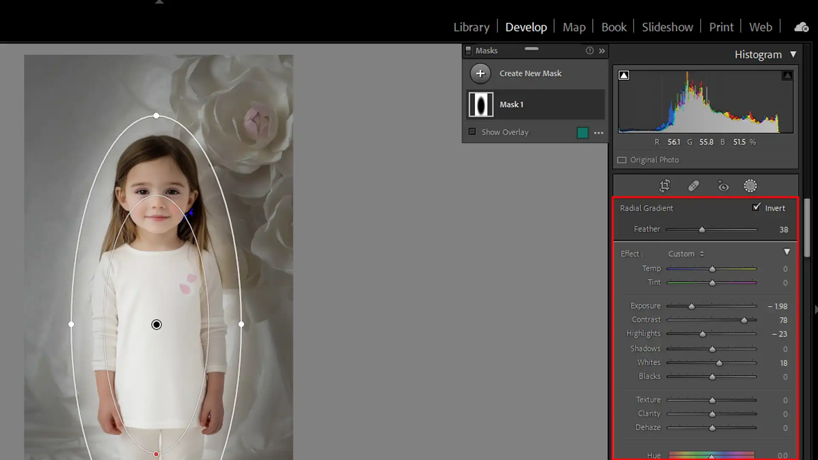818x460 pixels.
Task: Toggle Masks panel dock icon
Action: pos(468,51)
